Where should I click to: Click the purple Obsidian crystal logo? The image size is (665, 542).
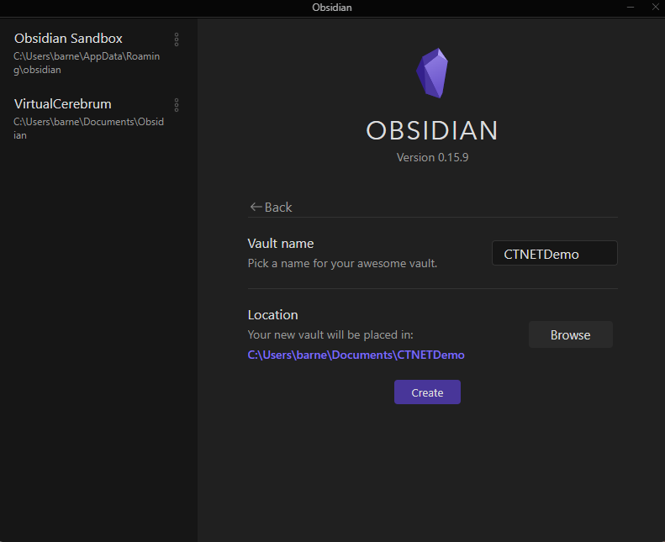tap(432, 74)
